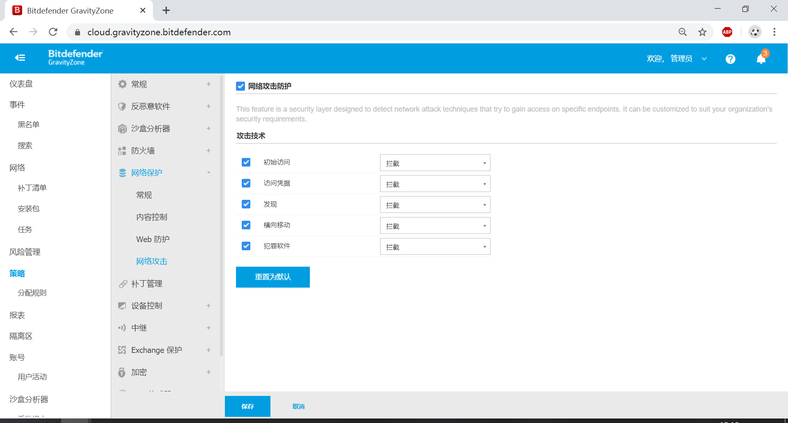Screen dimensions: 788x423
Task: Open the 初始访问 action dropdown
Action: click(x=435, y=163)
